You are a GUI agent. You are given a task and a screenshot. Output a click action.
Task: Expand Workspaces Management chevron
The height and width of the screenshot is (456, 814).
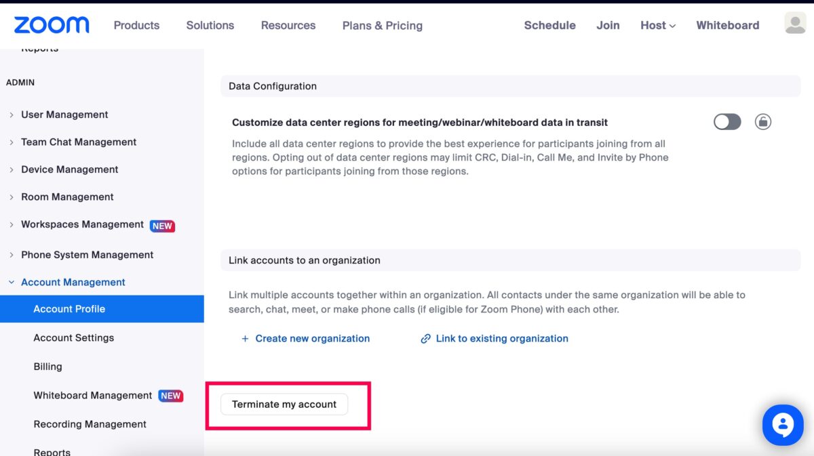12,225
